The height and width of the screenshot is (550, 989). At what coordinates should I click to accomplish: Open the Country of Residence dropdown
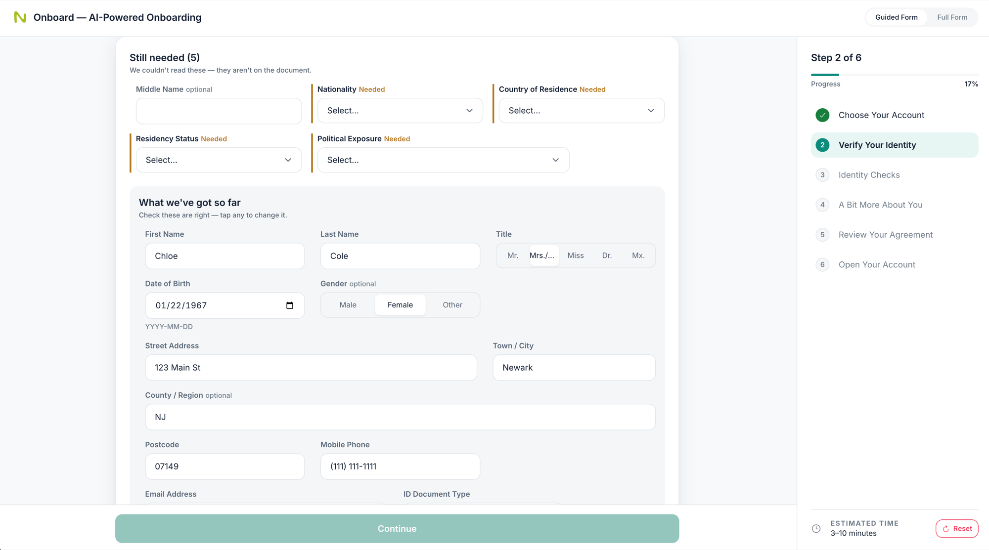[x=582, y=111]
